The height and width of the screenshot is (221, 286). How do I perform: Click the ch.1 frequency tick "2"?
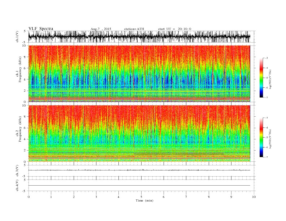click(x=25, y=91)
